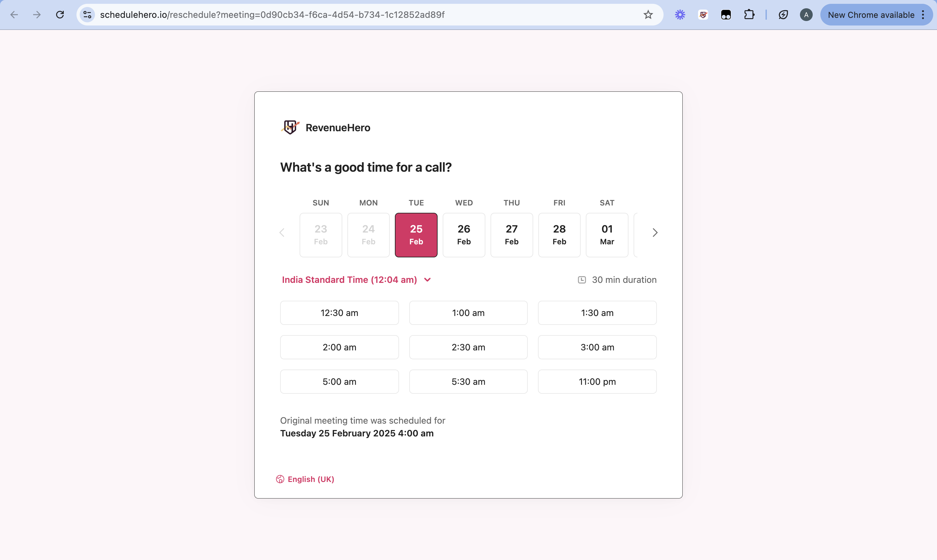Bookmark this page with the star icon
This screenshot has width=937, height=560.
648,15
